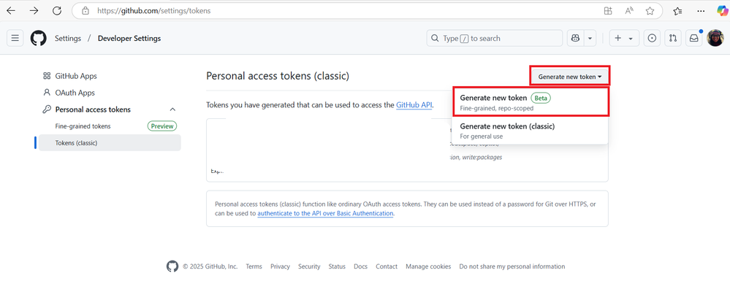Image resolution: width=730 pixels, height=292 pixels.
Task: Open Docs footer link
Action: [x=360, y=266]
